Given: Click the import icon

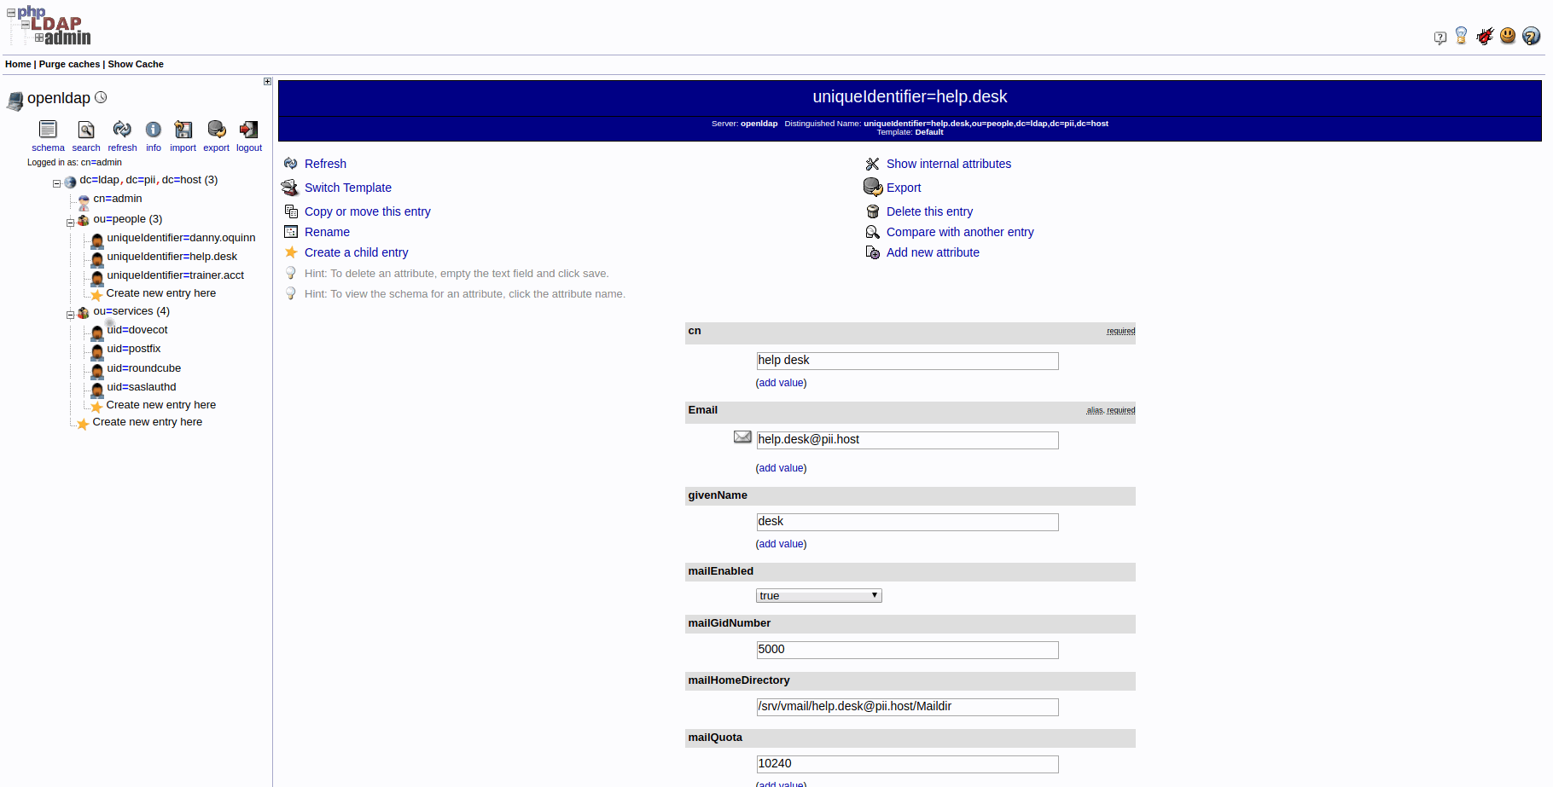Looking at the screenshot, I should (x=183, y=130).
